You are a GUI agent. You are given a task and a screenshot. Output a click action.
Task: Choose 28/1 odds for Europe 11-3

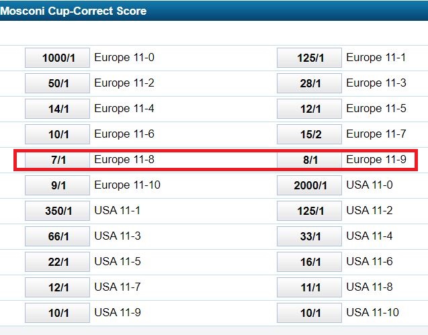pos(310,83)
